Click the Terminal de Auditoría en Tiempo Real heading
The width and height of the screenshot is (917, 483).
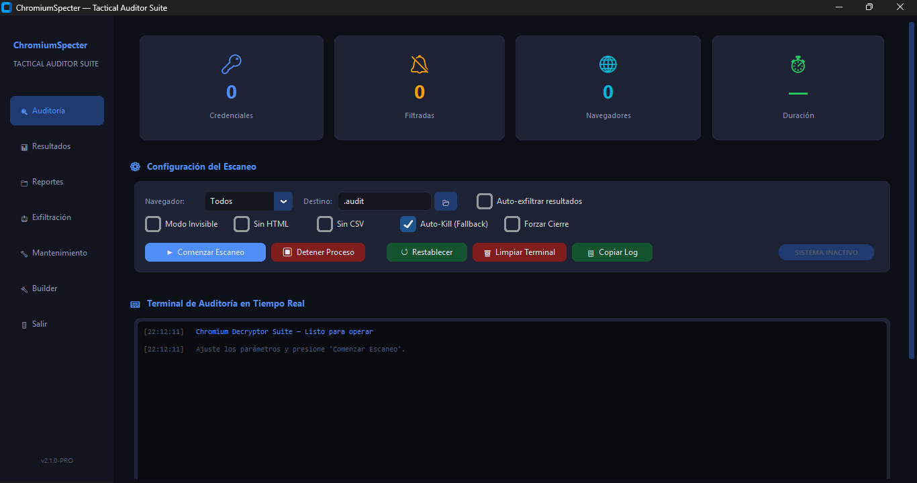(x=226, y=303)
